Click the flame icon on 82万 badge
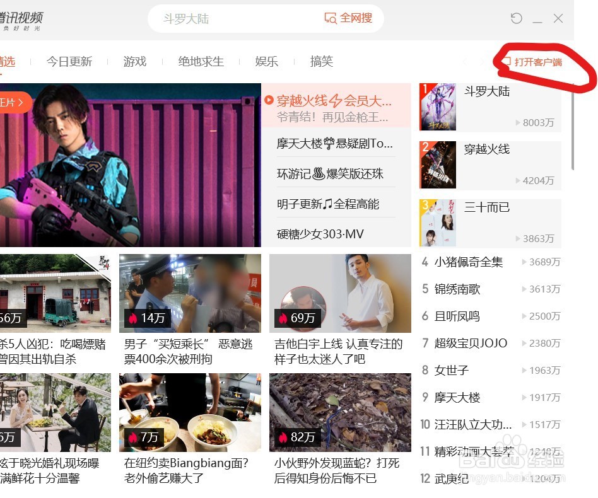This screenshot has width=598, height=498. [283, 437]
